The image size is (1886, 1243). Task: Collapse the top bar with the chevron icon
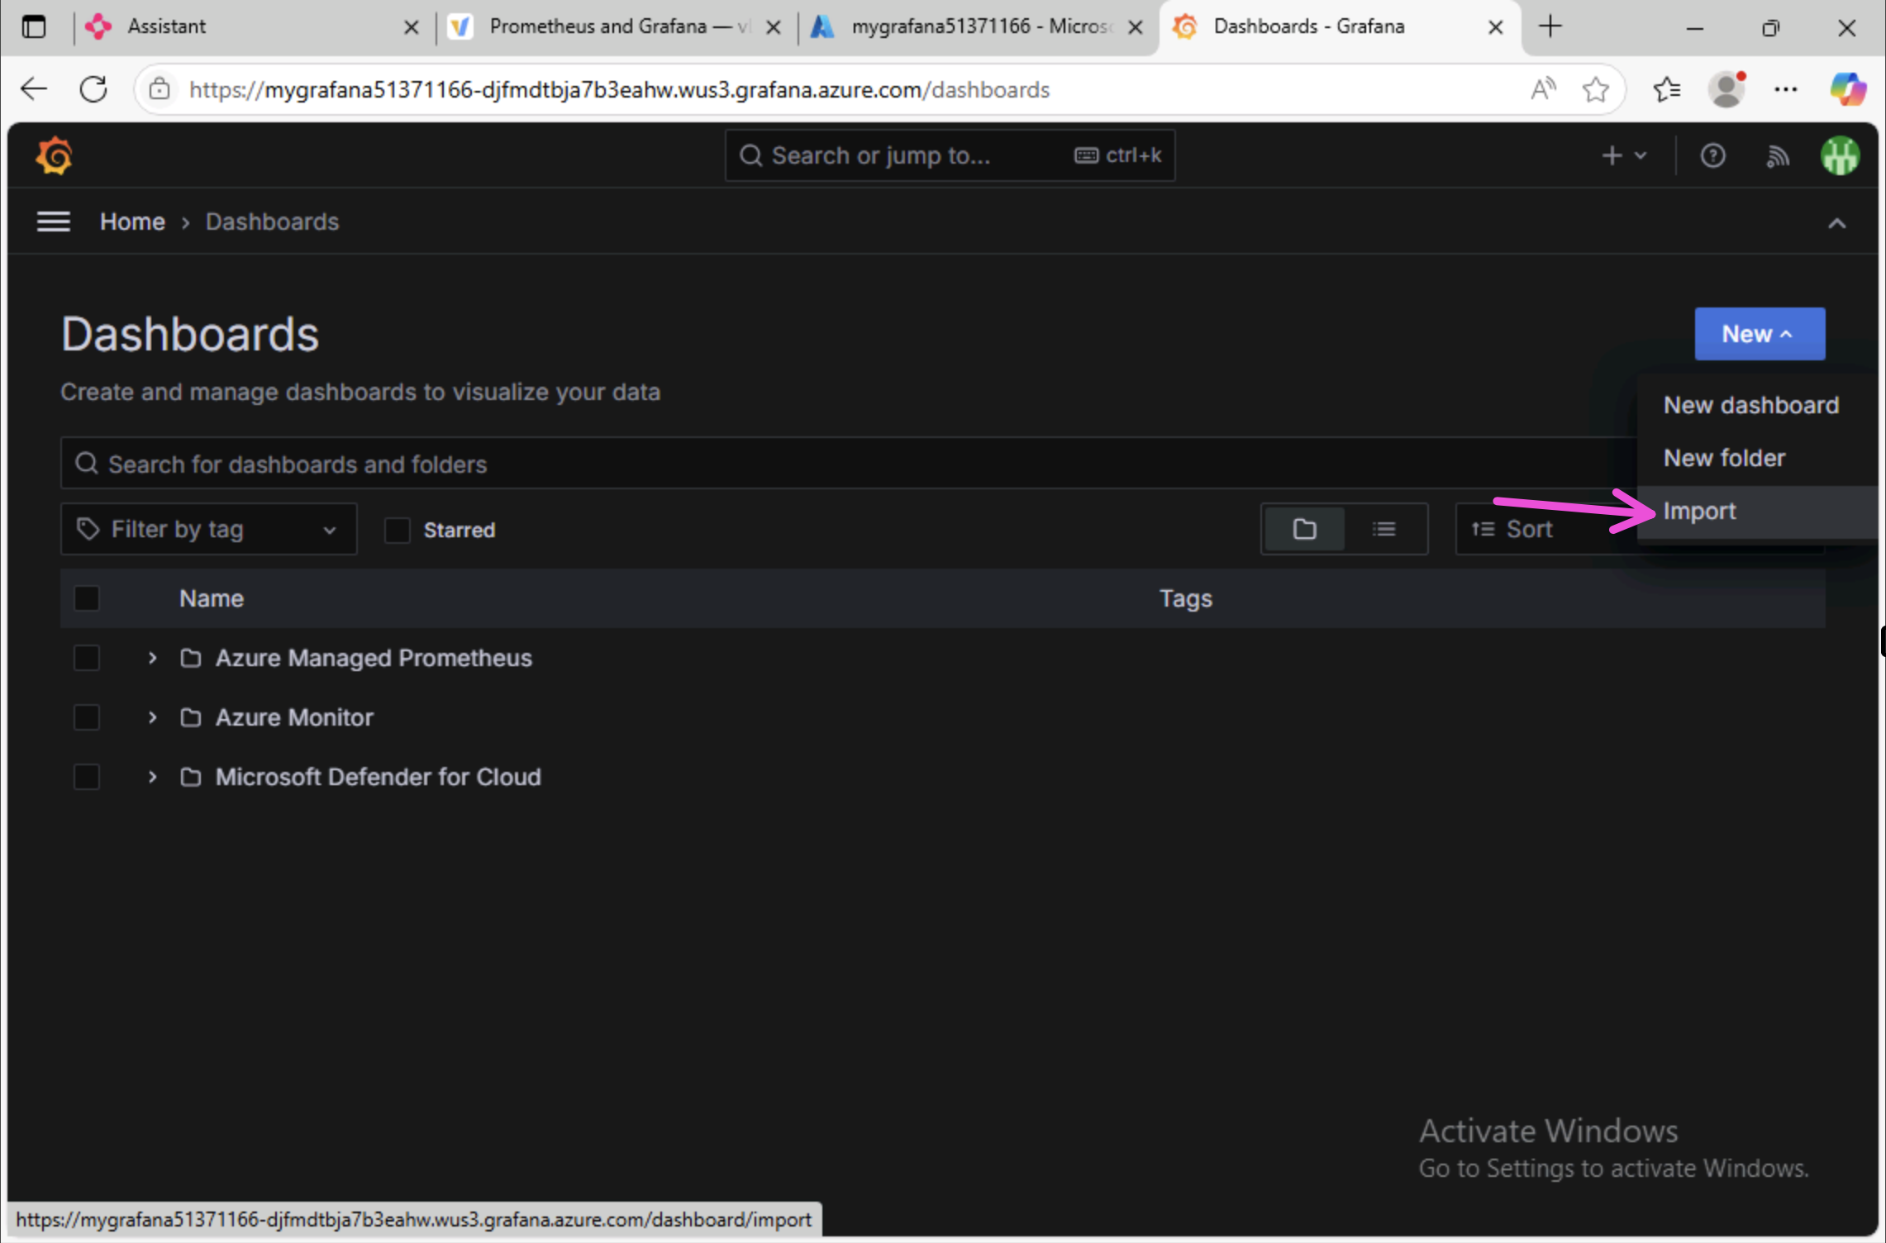(1836, 223)
